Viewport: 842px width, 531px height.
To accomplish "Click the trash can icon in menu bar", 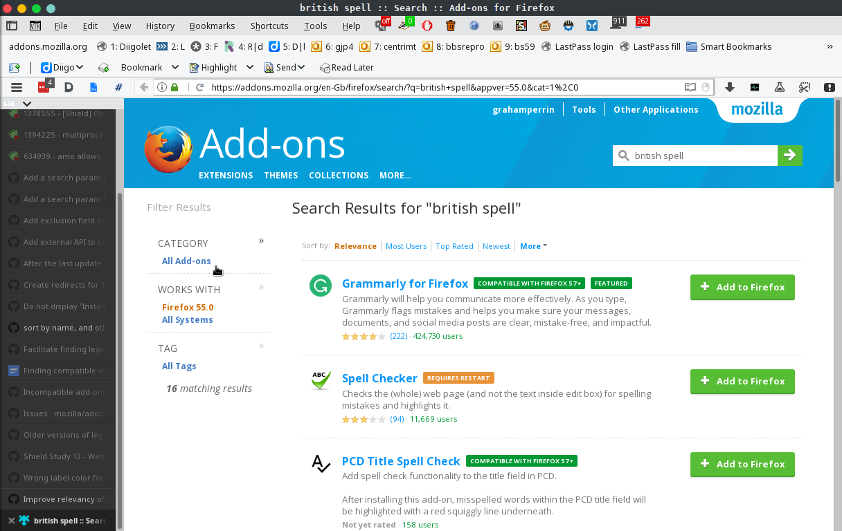I will click(451, 26).
